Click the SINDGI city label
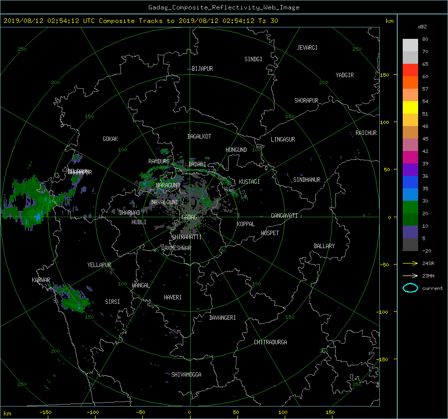This screenshot has width=448, height=419. click(253, 59)
